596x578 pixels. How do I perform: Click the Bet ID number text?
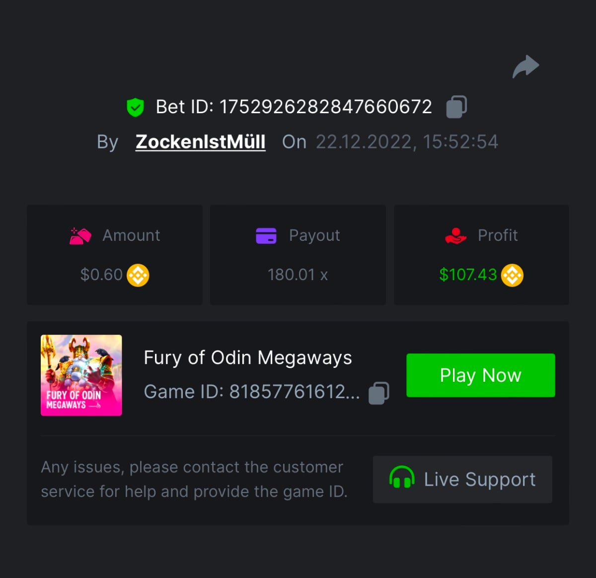click(x=325, y=107)
